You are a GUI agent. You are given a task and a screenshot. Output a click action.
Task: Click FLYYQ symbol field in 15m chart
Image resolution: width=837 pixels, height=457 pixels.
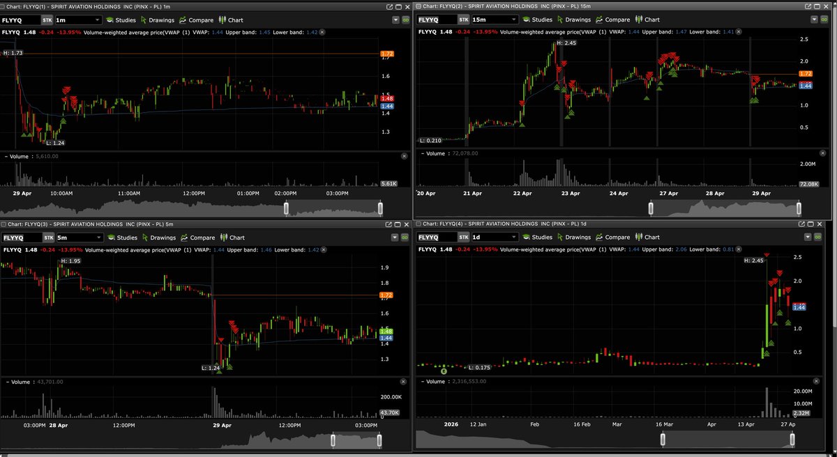(437, 20)
